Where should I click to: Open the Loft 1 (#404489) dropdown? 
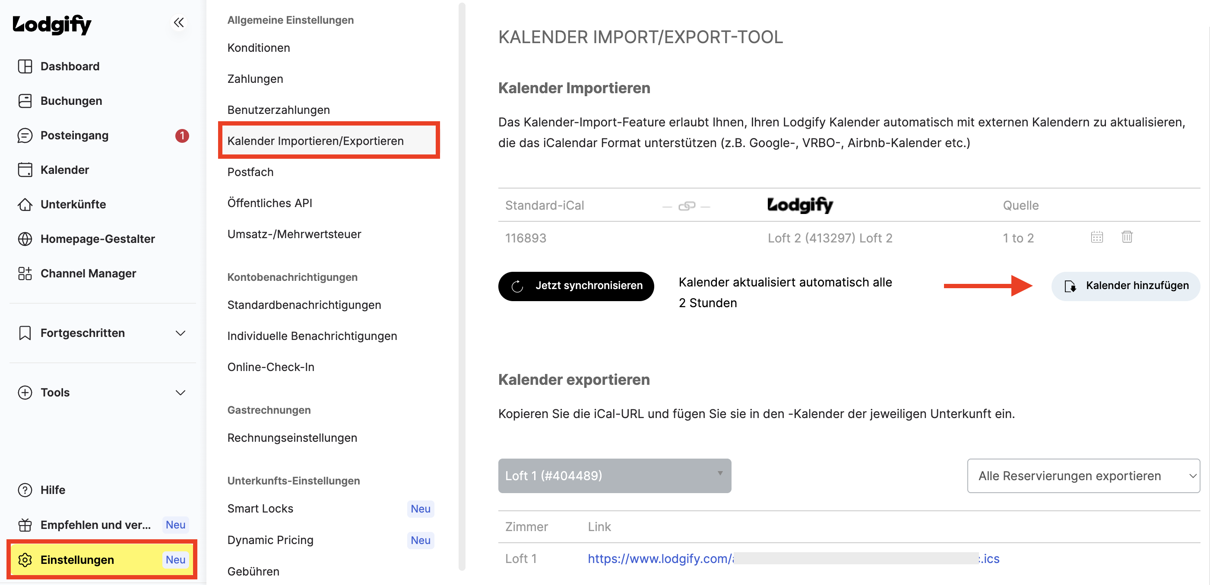[615, 476]
